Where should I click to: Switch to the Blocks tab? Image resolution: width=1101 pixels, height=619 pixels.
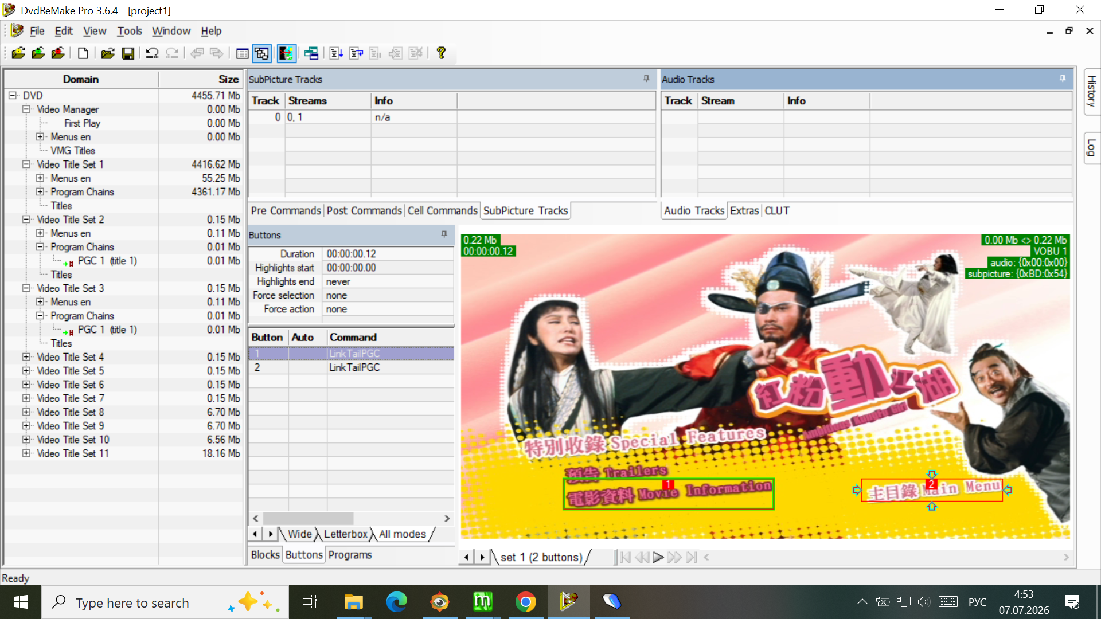(266, 555)
